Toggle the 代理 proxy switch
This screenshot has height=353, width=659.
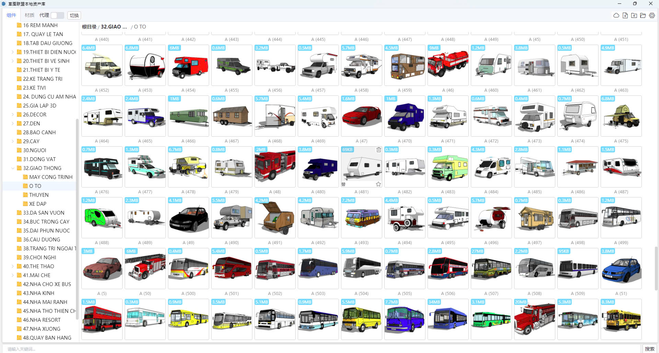click(x=57, y=15)
